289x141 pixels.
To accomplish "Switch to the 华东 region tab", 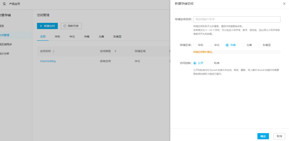I will [x=57, y=37].
